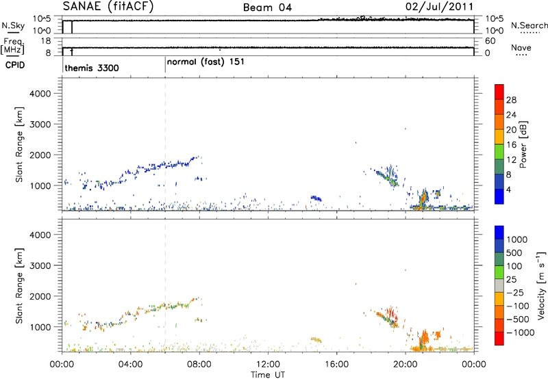Click Slant Range label on velocity panel

pos(19,286)
